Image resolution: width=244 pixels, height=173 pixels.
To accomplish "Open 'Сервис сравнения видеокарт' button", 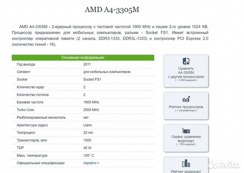I will (x=186, y=138).
